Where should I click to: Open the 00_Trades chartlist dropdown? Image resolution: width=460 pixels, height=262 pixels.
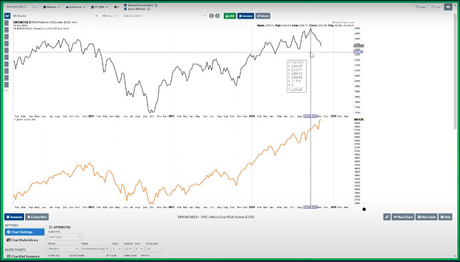click(55, 16)
